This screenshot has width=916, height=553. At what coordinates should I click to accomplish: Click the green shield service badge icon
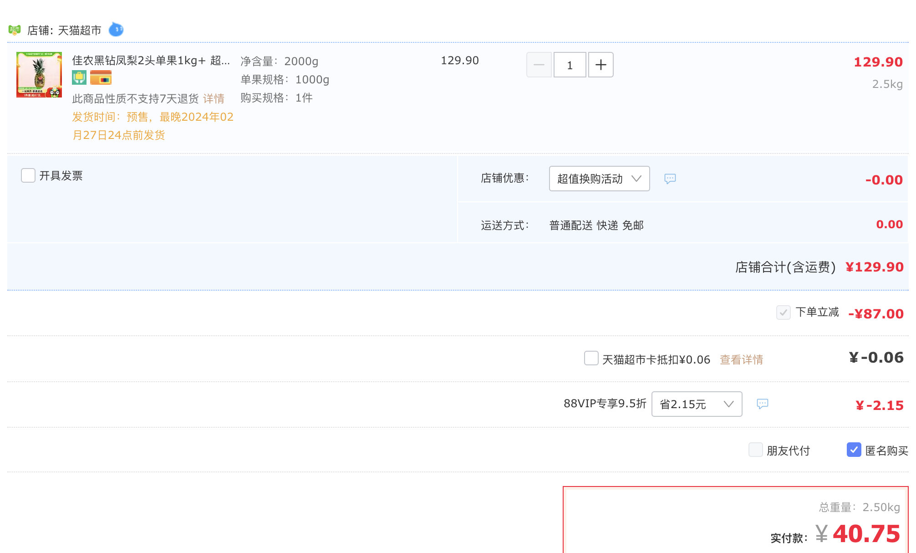pos(79,78)
